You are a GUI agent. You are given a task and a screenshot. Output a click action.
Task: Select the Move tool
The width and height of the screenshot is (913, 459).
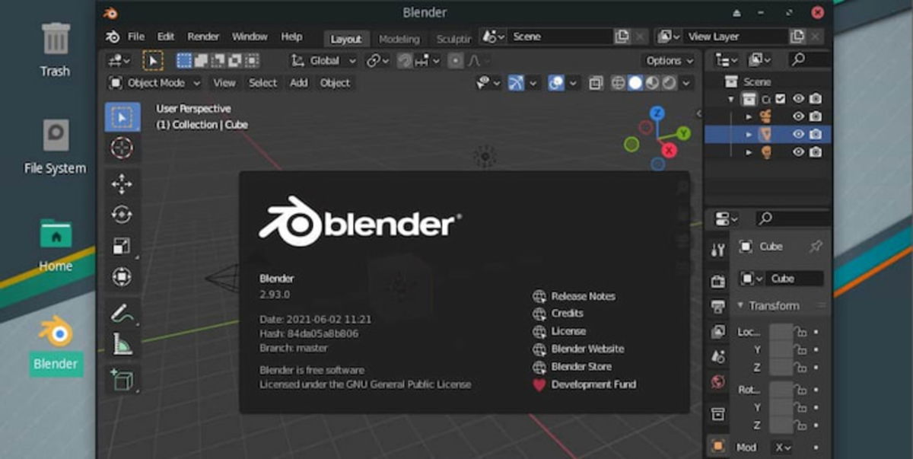pyautogui.click(x=122, y=183)
